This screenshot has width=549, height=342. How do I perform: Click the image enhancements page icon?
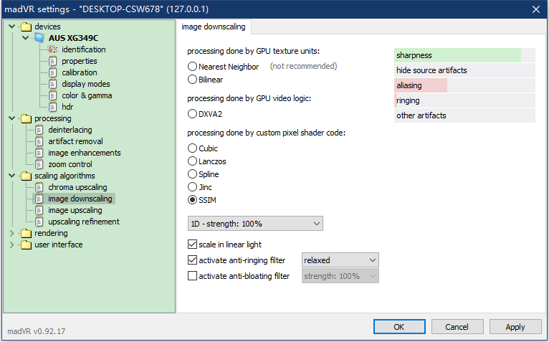pos(39,153)
